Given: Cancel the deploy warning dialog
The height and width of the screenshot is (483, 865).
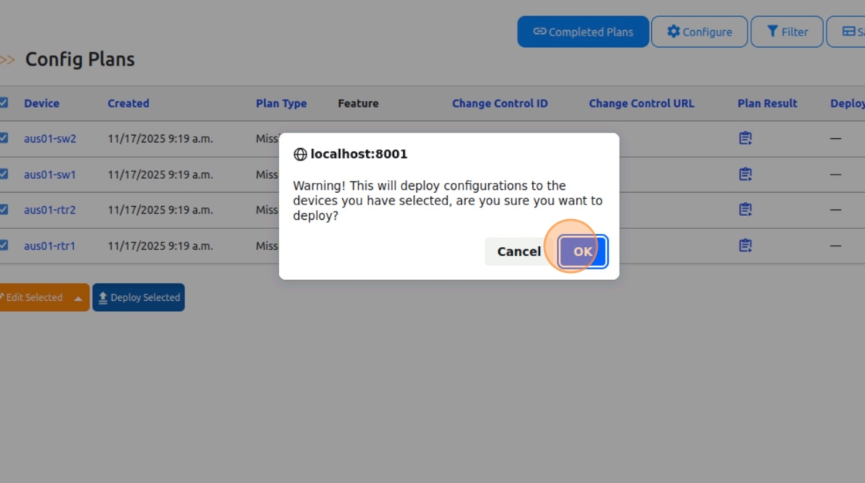Looking at the screenshot, I should (519, 252).
